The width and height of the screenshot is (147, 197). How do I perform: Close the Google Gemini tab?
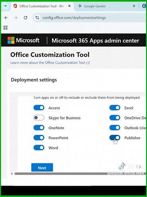[x=134, y=6]
